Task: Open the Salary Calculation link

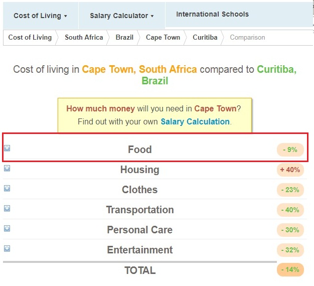Action: [x=195, y=121]
